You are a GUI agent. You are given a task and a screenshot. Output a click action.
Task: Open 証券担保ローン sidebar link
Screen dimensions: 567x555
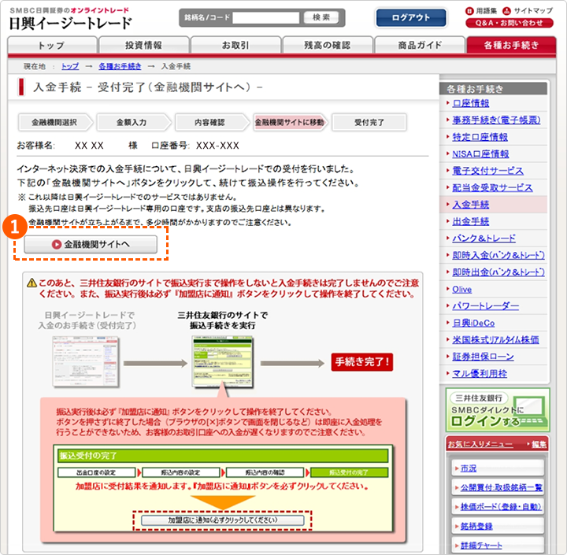click(483, 357)
